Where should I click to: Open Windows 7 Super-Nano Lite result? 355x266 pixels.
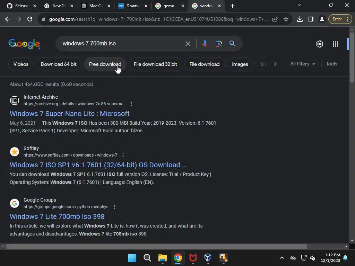(69, 114)
